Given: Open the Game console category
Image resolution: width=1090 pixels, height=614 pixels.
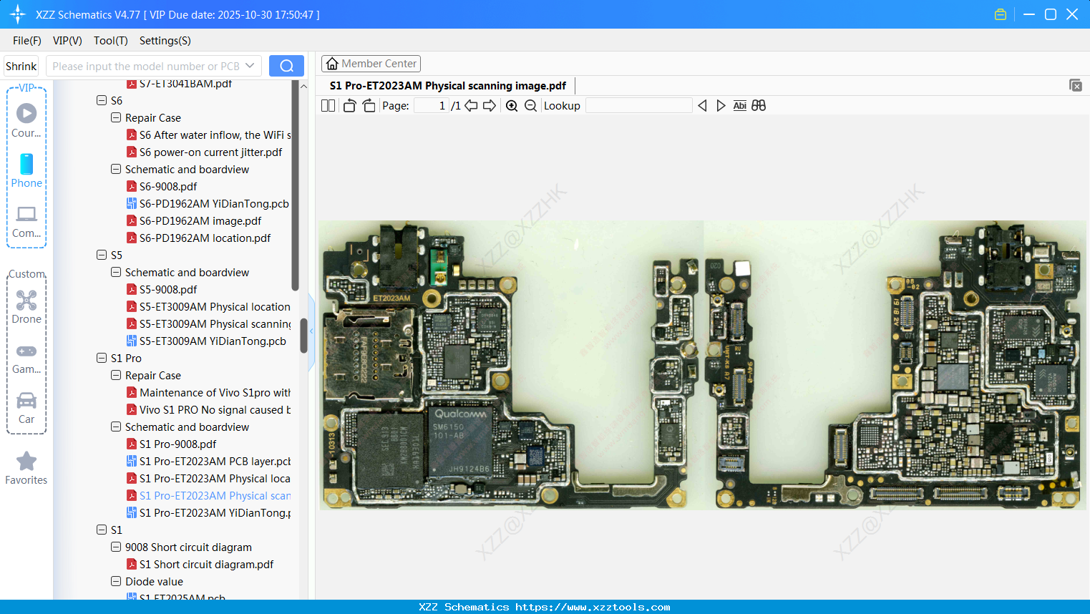Looking at the screenshot, I should pyautogui.click(x=26, y=359).
